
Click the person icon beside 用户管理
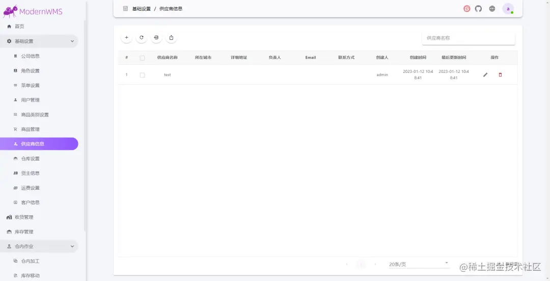(15, 100)
